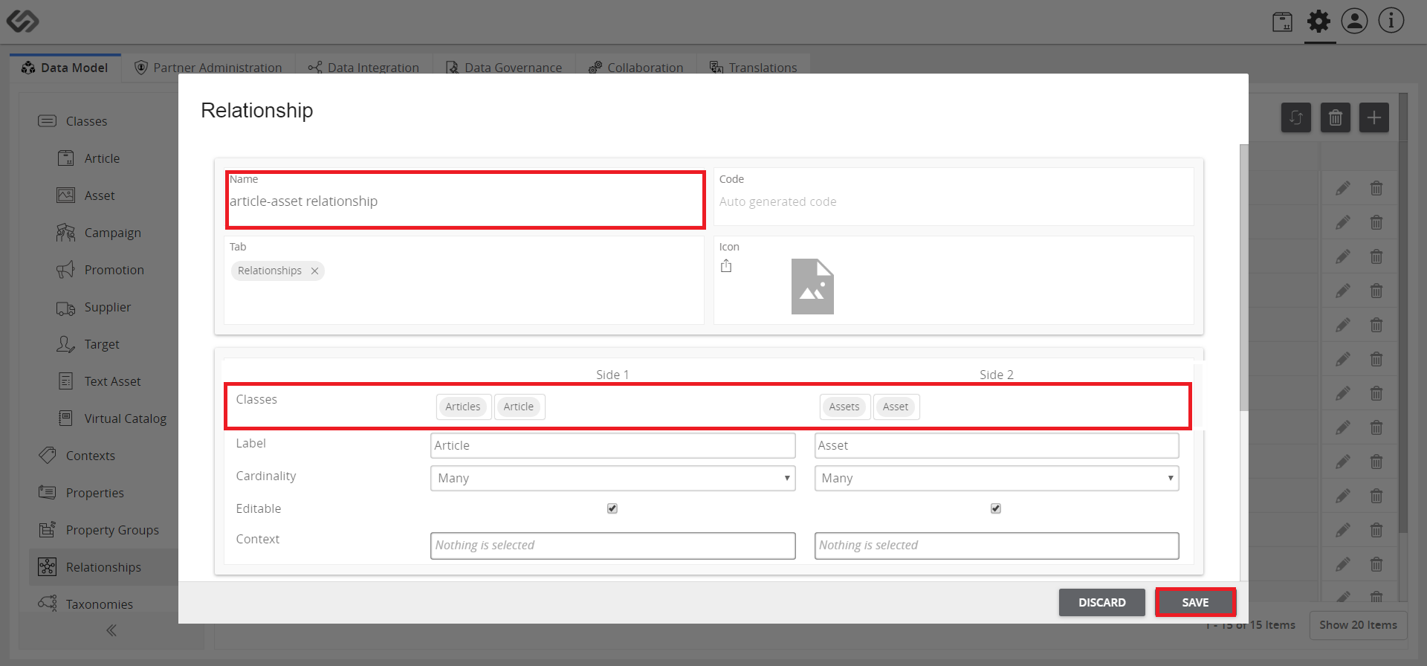Open the Side 1 Context selector
Screen dimensions: 1427x666
612,546
